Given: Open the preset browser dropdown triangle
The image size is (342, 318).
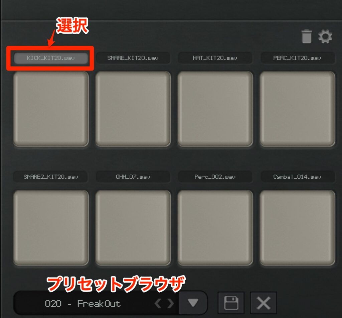Looking at the screenshot, I should coord(193,303).
